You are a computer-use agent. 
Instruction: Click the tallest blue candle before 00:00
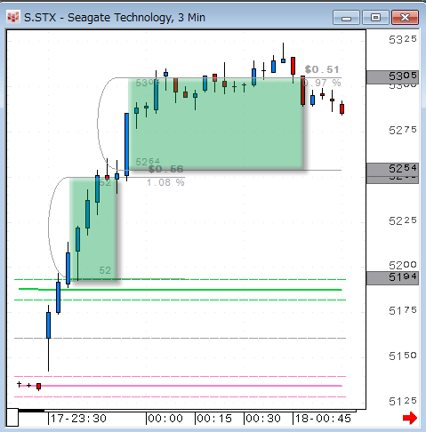coord(126,145)
